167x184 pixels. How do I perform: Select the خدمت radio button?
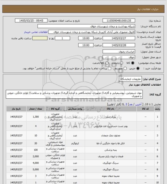[x=121, y=63]
